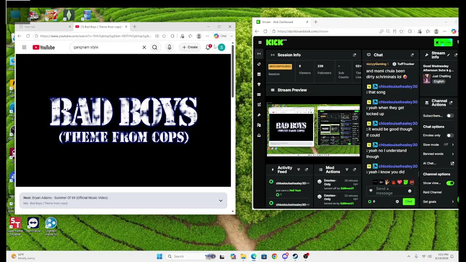
Task: Open YouTube notifications bell
Action: (208, 47)
